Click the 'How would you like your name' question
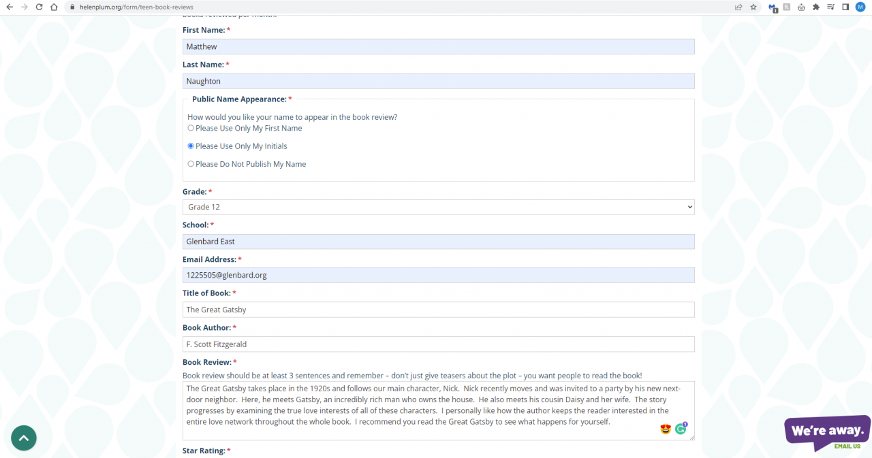The height and width of the screenshot is (458, 872). click(292, 117)
